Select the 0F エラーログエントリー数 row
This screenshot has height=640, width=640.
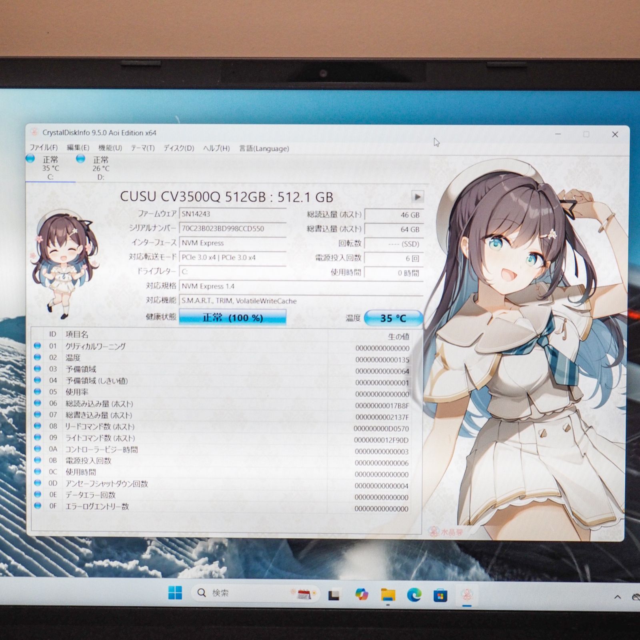coord(221,507)
